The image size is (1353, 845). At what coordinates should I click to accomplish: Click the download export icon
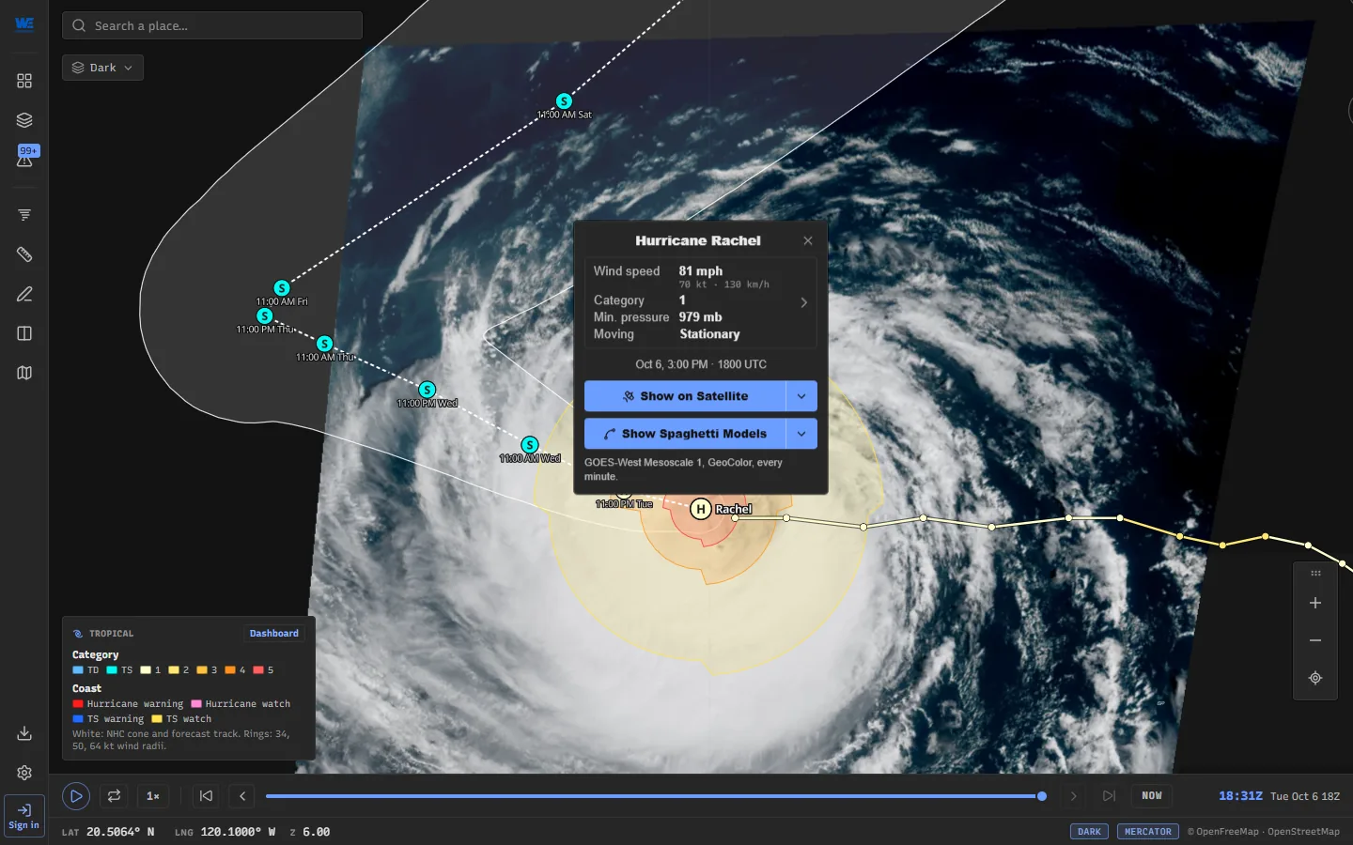pos(24,733)
